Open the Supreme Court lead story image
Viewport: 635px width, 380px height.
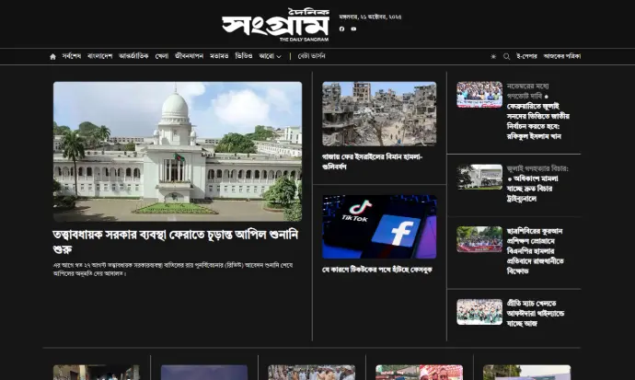tap(177, 151)
